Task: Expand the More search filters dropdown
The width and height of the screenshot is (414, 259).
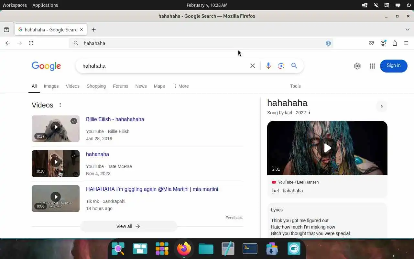Action: tap(181, 86)
